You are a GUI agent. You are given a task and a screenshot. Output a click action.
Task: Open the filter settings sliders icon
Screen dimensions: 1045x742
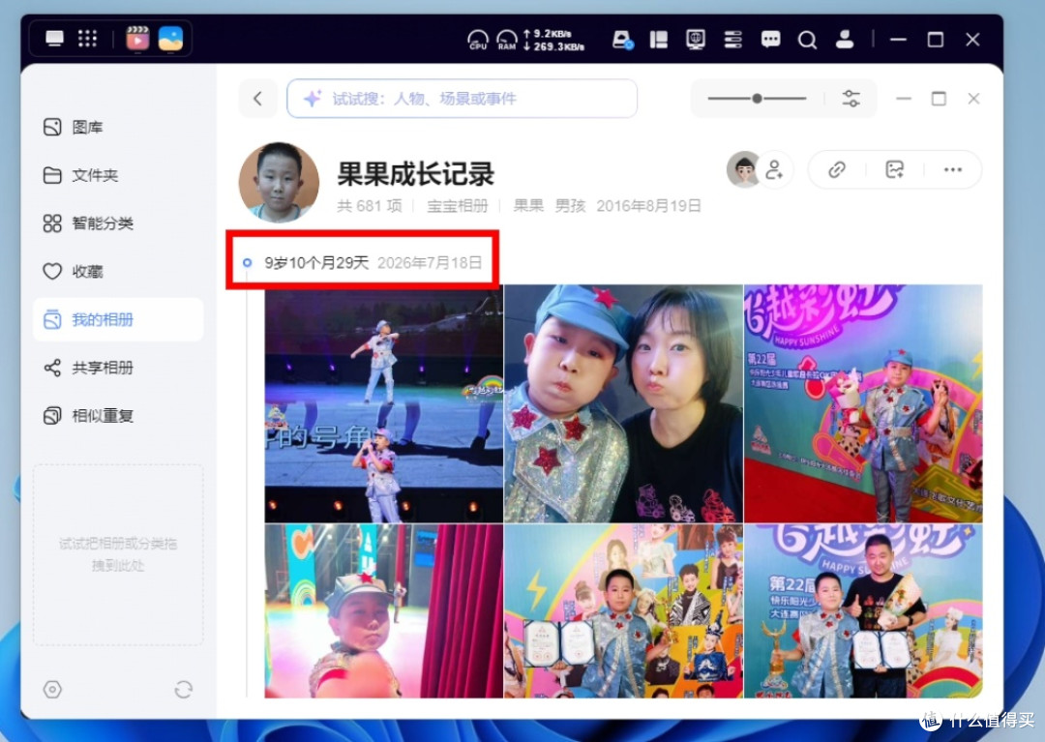(851, 99)
